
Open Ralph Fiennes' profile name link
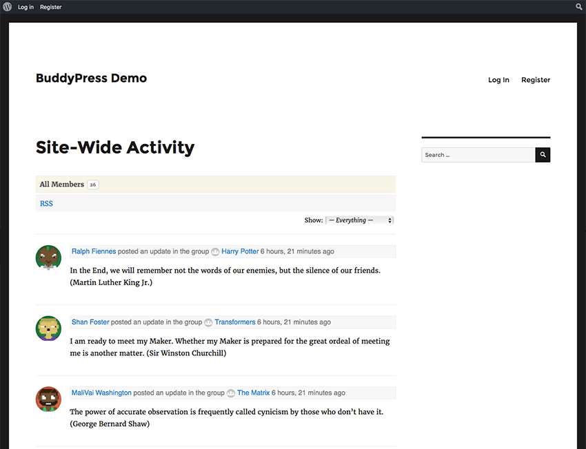pos(94,251)
